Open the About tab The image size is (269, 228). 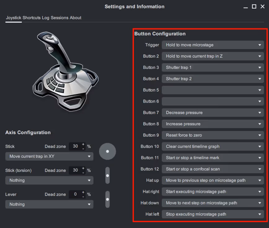tap(76, 18)
